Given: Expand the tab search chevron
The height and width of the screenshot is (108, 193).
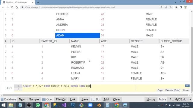Looking at the screenshot, I should tap(175, 2).
